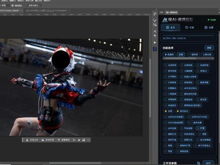Toggle the 快速CG厚涂 function chip
This screenshot has width=220, height=165.
click(x=189, y=77)
